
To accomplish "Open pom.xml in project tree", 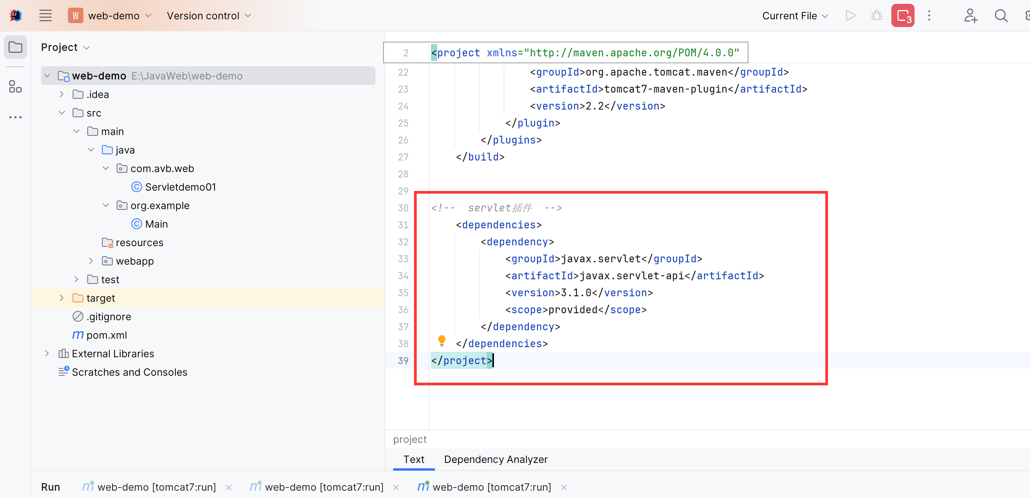I will point(106,335).
